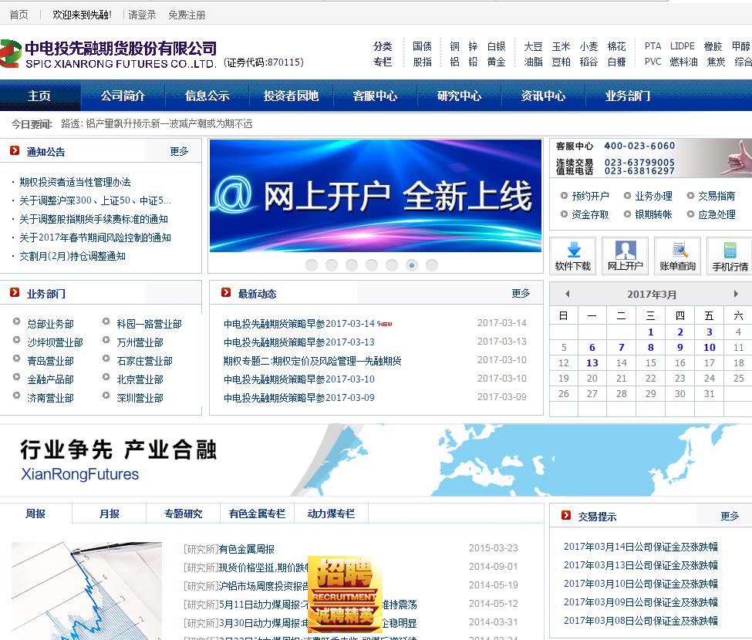Viewport: 752px width, 640px height.
Task: Open the 业务部门 navigation item
Action: [x=627, y=96]
